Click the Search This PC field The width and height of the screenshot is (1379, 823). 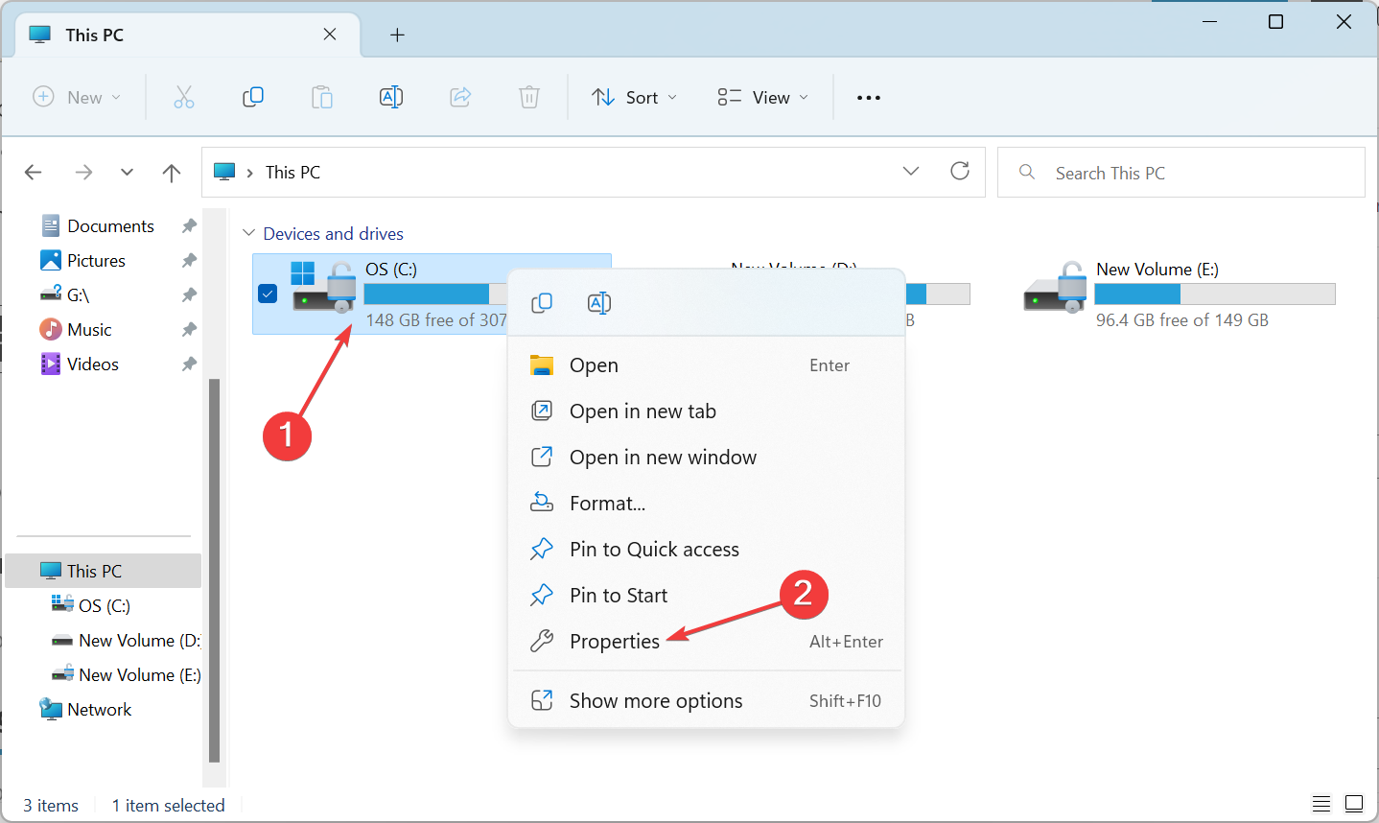click(x=1180, y=173)
